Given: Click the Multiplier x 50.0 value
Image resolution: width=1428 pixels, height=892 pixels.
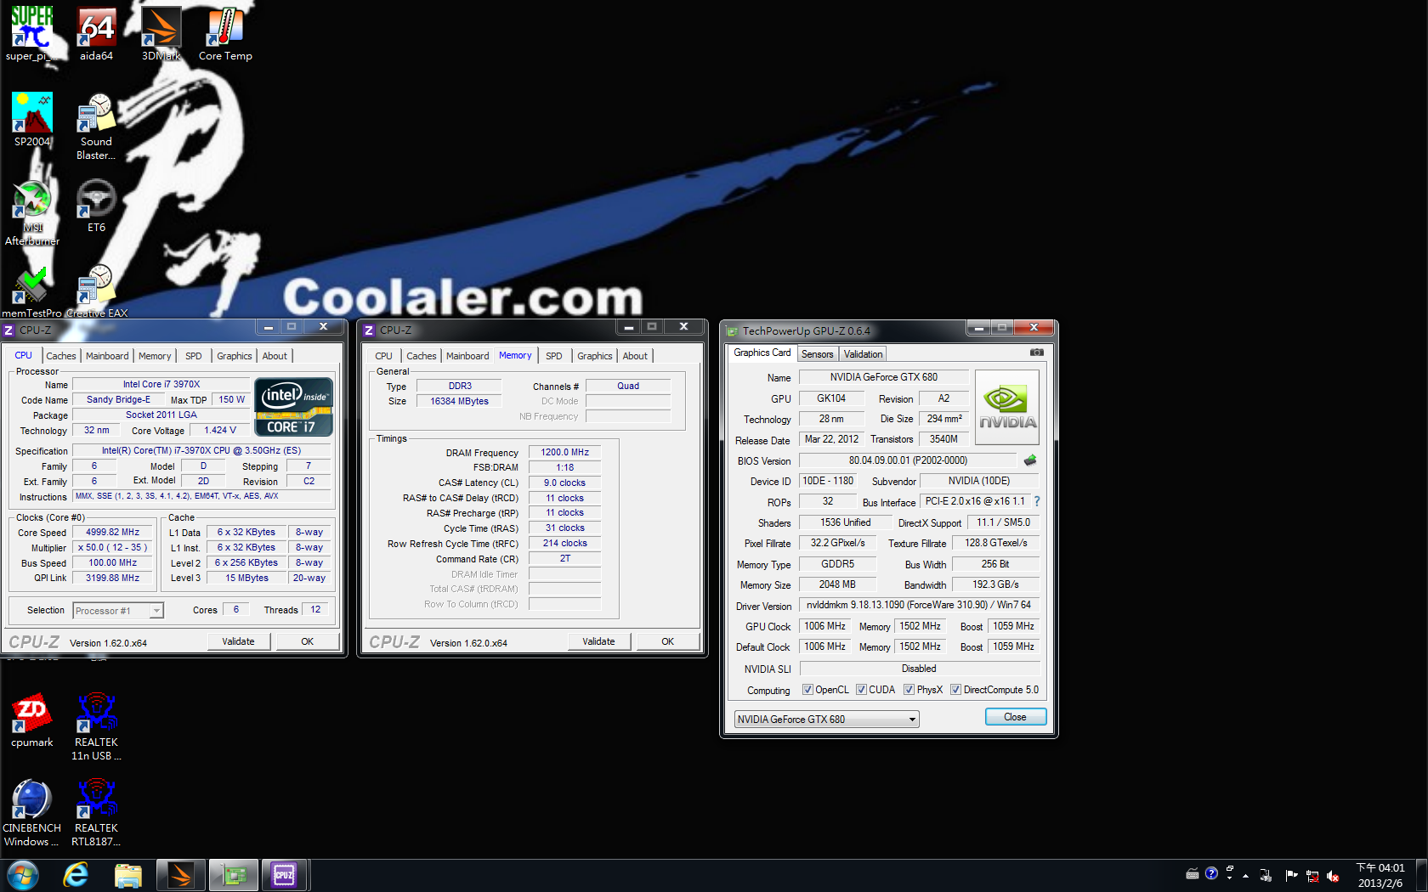Looking at the screenshot, I should click(x=113, y=547).
